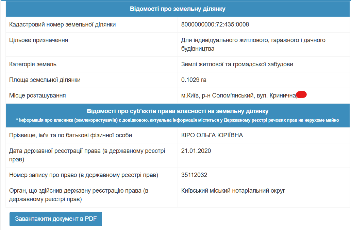This screenshot has height=230, width=351.
Task: Click the record number 35112032
Action: pos(194,175)
